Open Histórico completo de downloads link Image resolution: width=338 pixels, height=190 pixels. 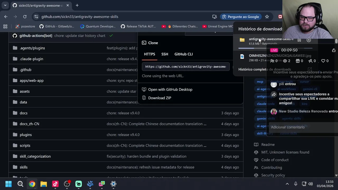pyautogui.click(x=265, y=69)
